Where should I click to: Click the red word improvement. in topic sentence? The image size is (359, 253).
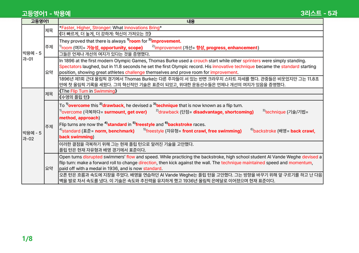[x=166, y=41]
